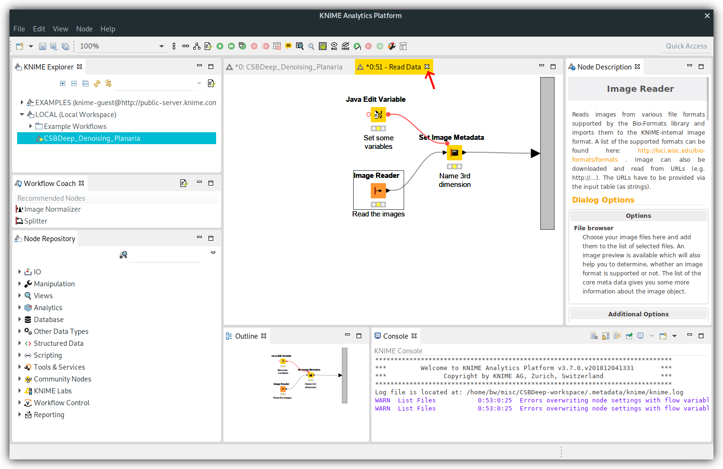Click the yellow node comment toolbar icon

[x=288, y=46]
